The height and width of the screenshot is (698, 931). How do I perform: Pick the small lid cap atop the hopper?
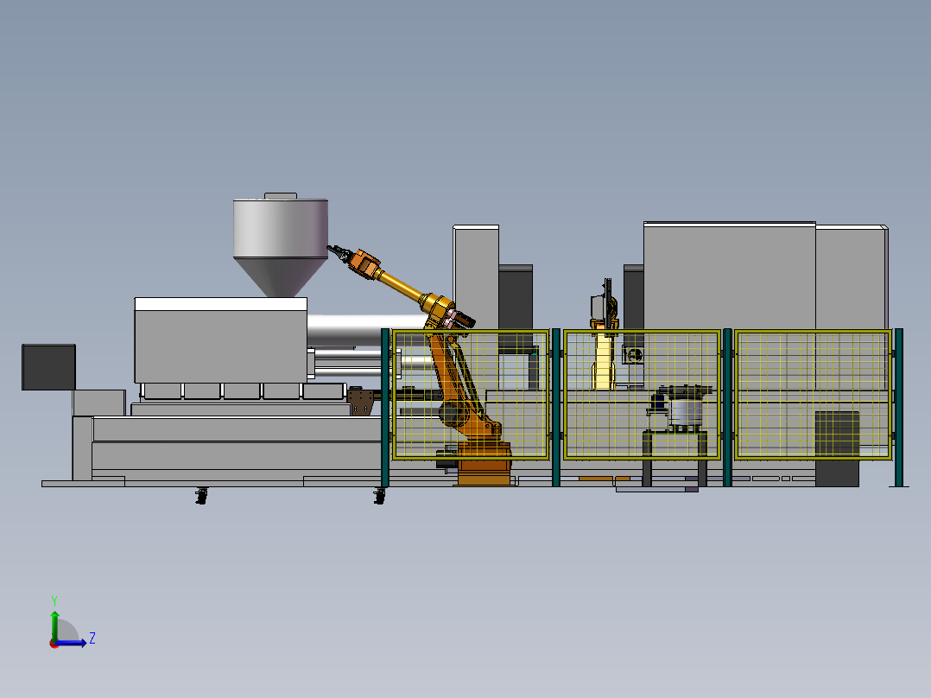tap(280, 195)
